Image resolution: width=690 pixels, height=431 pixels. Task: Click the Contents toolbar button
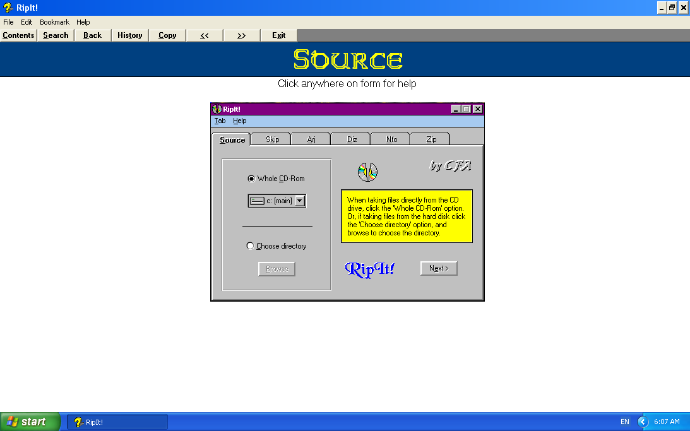click(x=18, y=35)
